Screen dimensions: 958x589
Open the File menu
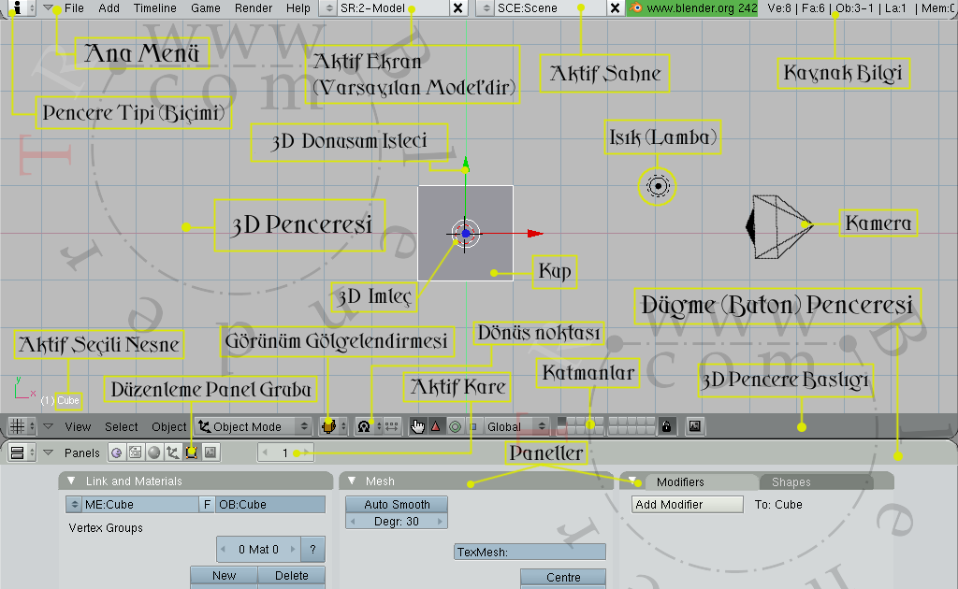pyautogui.click(x=74, y=7)
